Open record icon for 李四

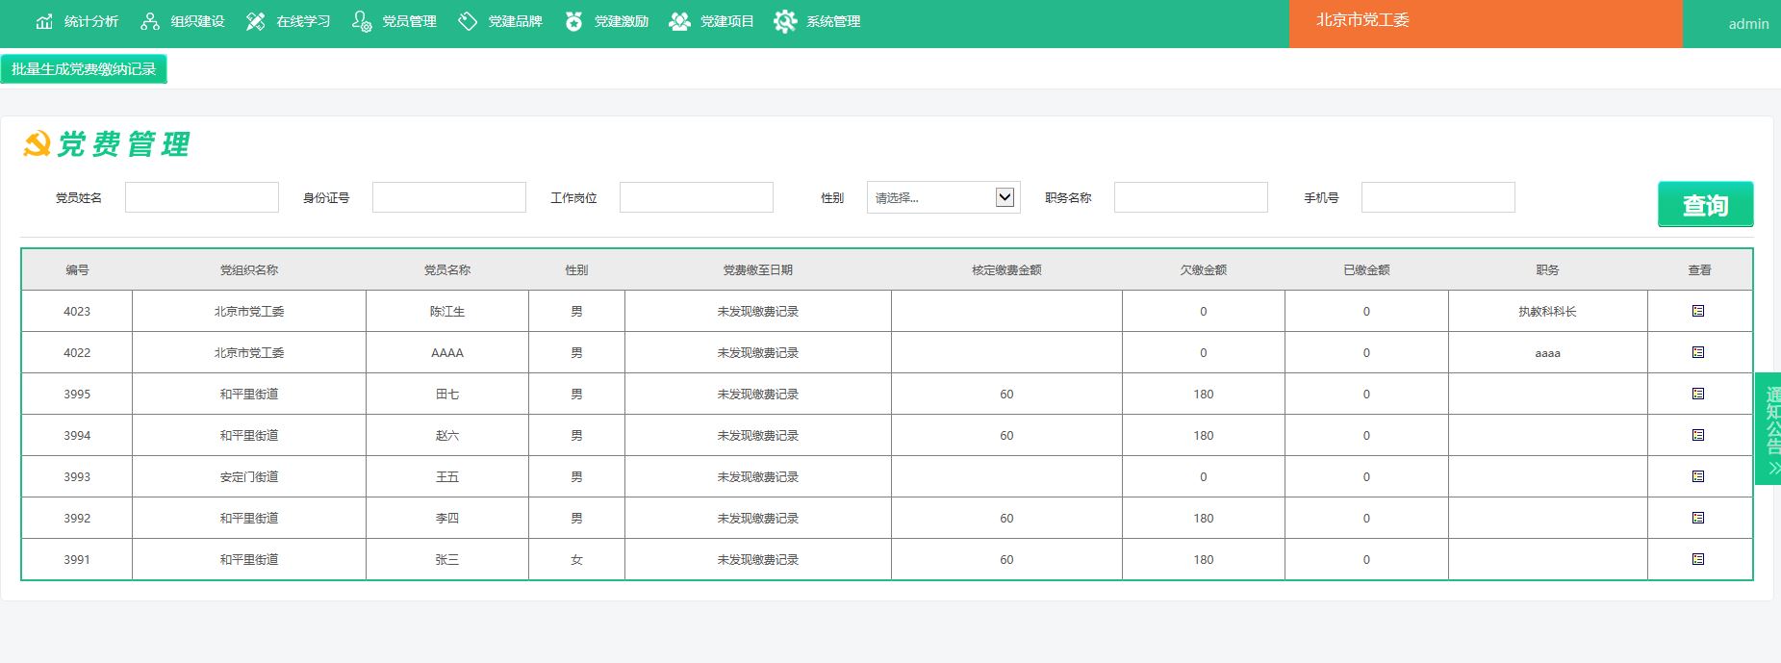point(1697,518)
